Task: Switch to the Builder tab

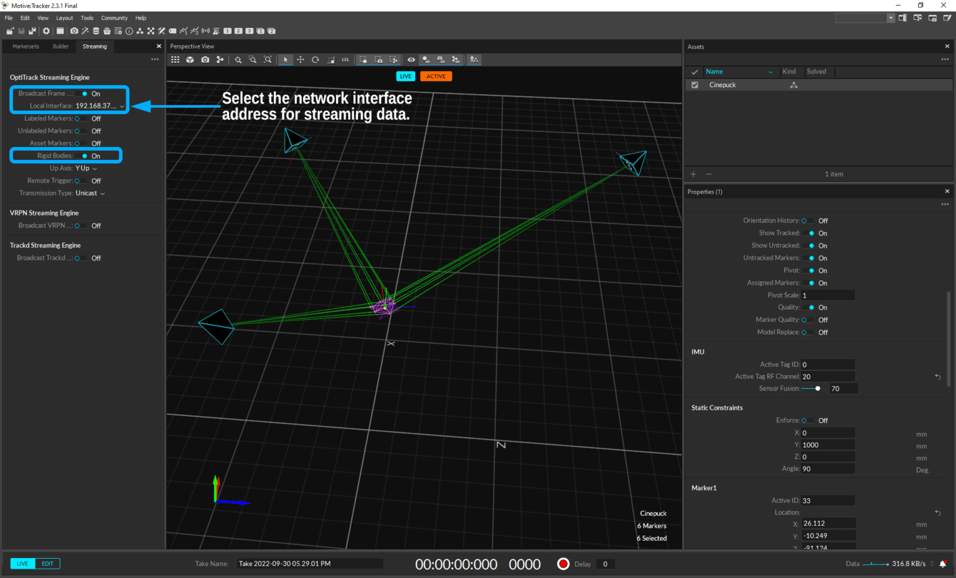Action: point(60,46)
